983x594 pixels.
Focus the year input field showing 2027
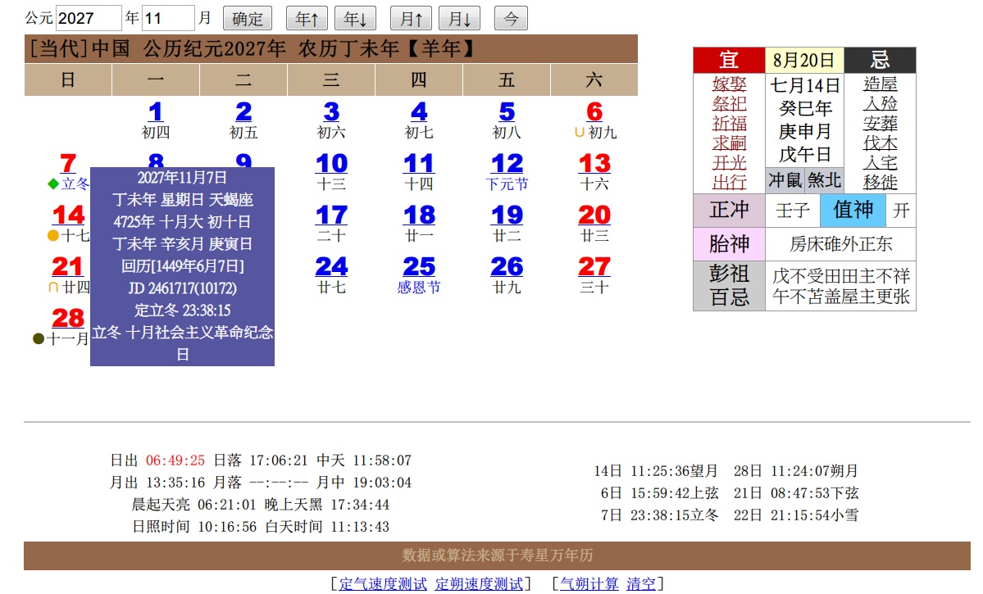(89, 18)
